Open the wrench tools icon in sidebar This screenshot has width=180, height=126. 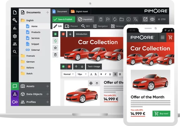coord(15,20)
